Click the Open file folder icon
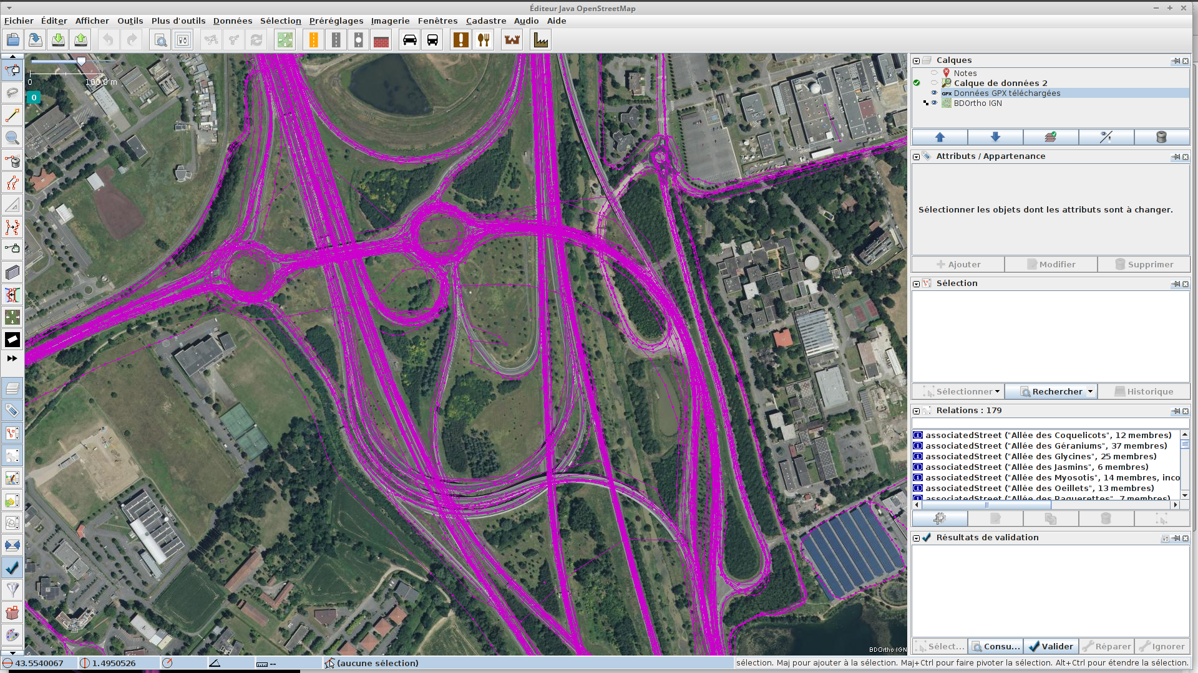 [x=13, y=40]
